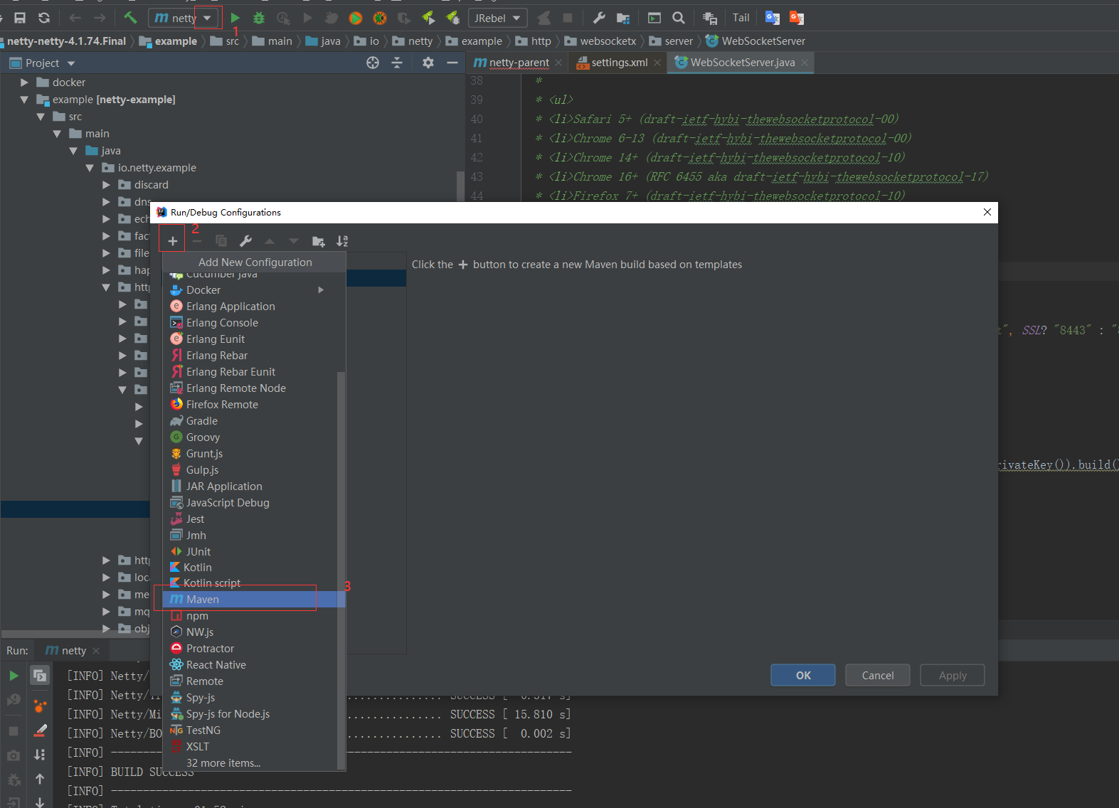Click the wrench Edit Templates icon in dialog
The height and width of the screenshot is (808, 1119).
[245, 241]
